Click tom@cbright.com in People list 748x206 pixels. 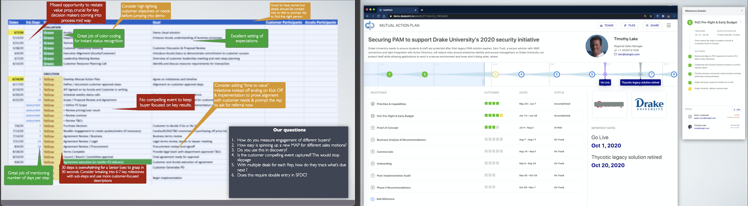tap(702, 128)
